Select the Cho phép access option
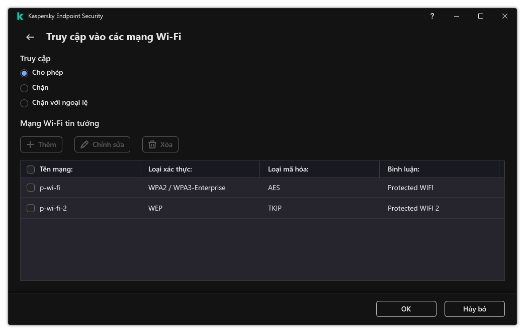Viewport: 525px width, 333px height. 24,73
